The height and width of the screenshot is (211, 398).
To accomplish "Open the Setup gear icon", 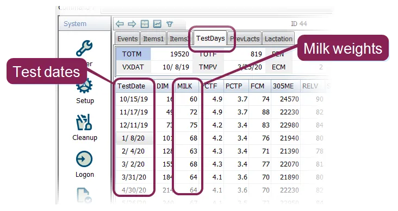I will (84, 86).
